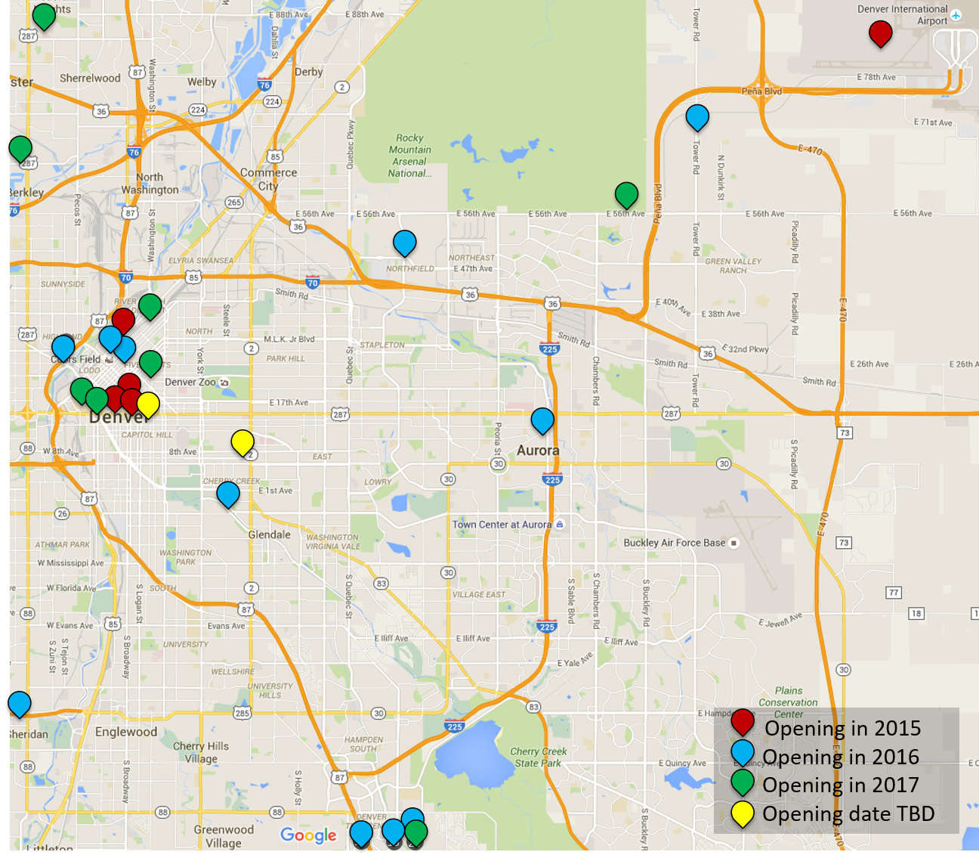The height and width of the screenshot is (858, 979).
Task: Select the Town Center at Aurora label
Action: (502, 525)
